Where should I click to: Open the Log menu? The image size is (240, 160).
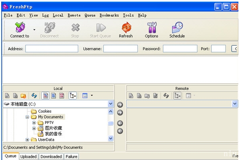[45, 15]
